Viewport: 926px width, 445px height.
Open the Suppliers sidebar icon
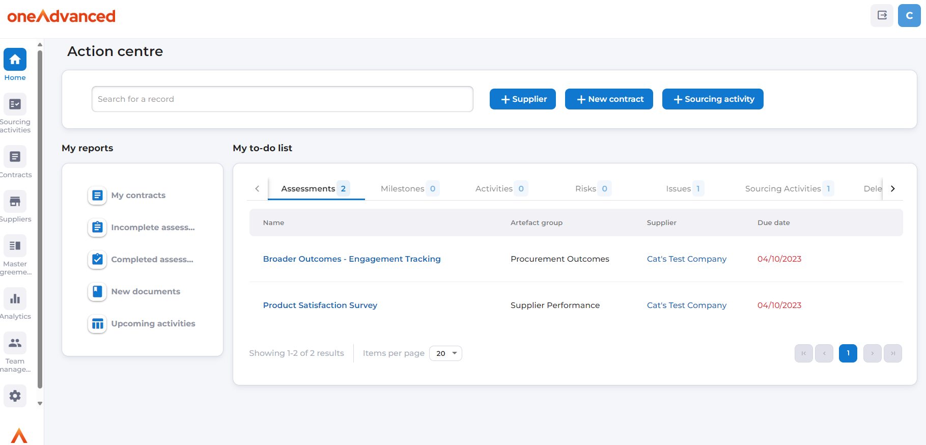tap(15, 202)
